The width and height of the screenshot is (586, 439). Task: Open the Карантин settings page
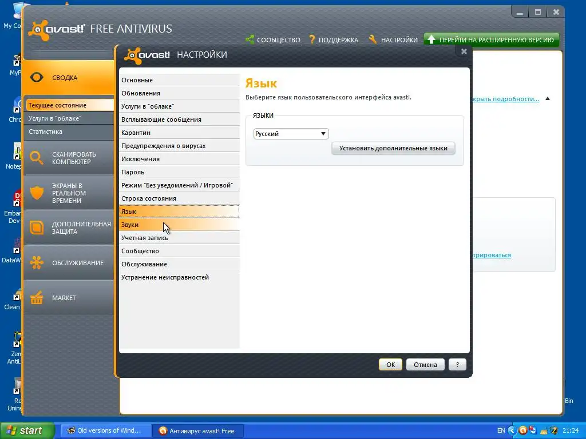coord(179,133)
